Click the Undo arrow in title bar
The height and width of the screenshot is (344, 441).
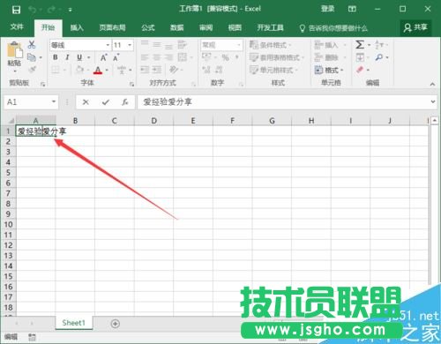[32, 11]
